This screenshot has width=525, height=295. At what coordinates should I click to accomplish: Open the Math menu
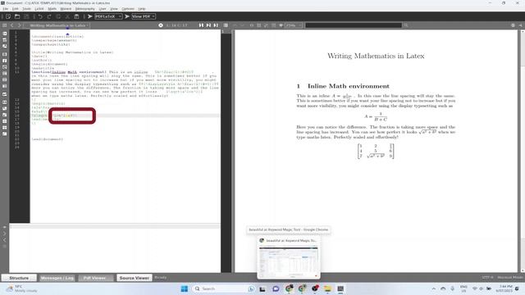(x=52, y=9)
